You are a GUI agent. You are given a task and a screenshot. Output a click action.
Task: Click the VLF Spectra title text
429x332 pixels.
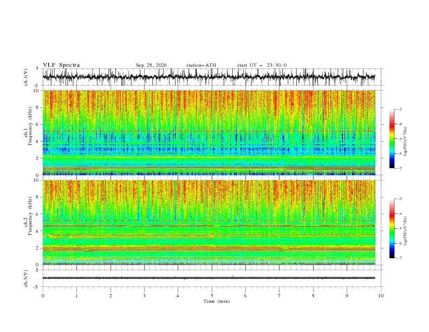(61, 65)
